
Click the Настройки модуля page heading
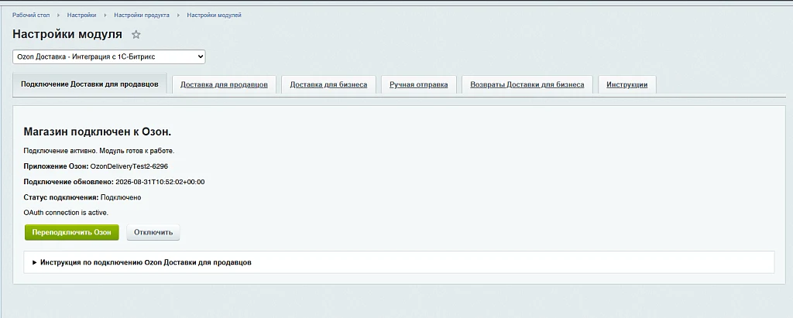67,34
